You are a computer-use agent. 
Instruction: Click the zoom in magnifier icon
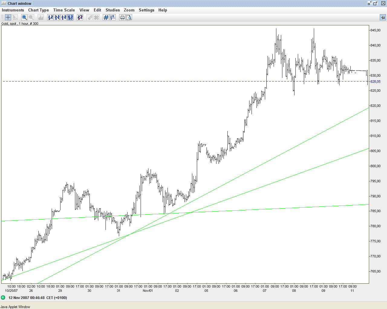point(24,18)
